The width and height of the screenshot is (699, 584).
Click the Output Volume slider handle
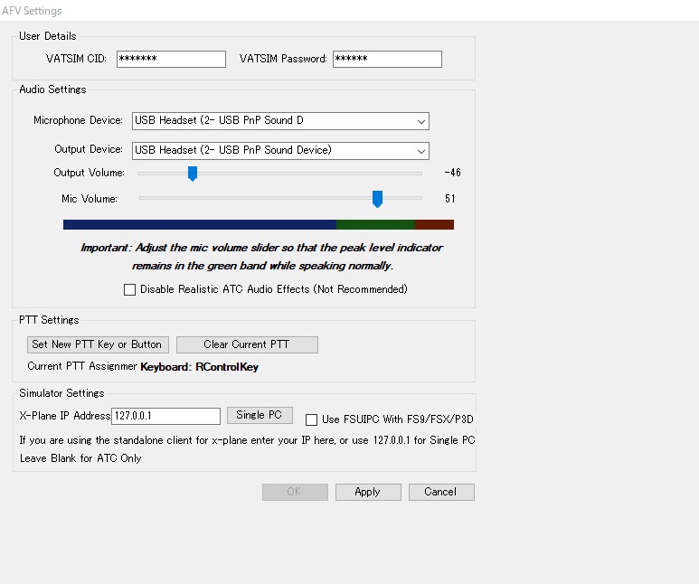coord(193,174)
